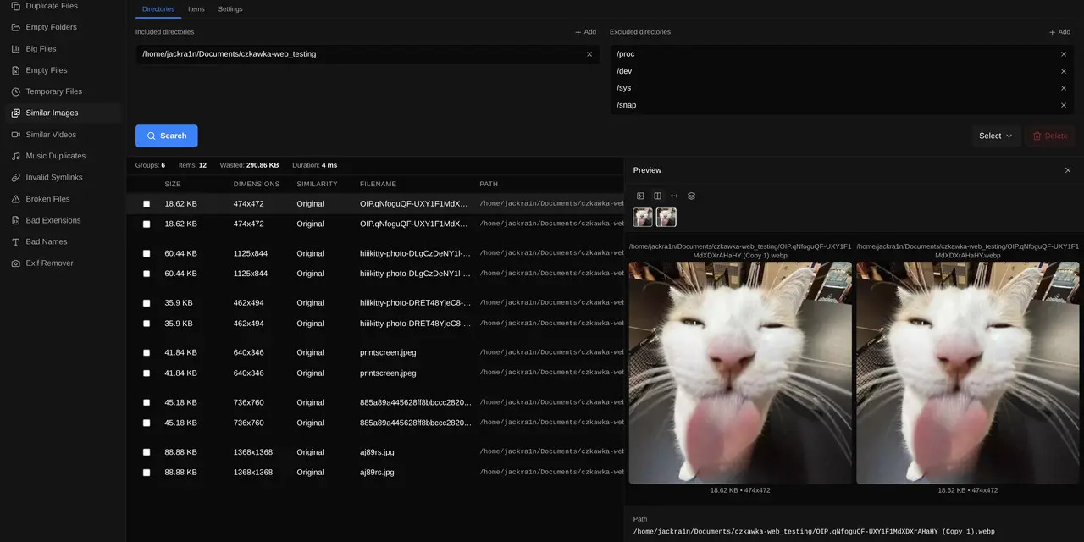The height and width of the screenshot is (542, 1084).
Task: Remove excluded directory /dev with X
Action: (x=1064, y=71)
